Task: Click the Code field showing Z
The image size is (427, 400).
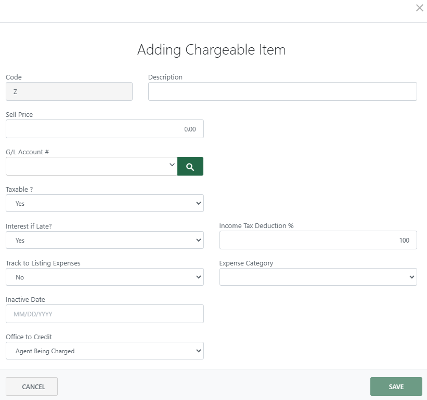Action: pyautogui.click(x=69, y=91)
